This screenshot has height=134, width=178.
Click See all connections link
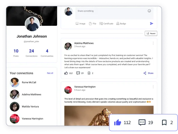50,73
